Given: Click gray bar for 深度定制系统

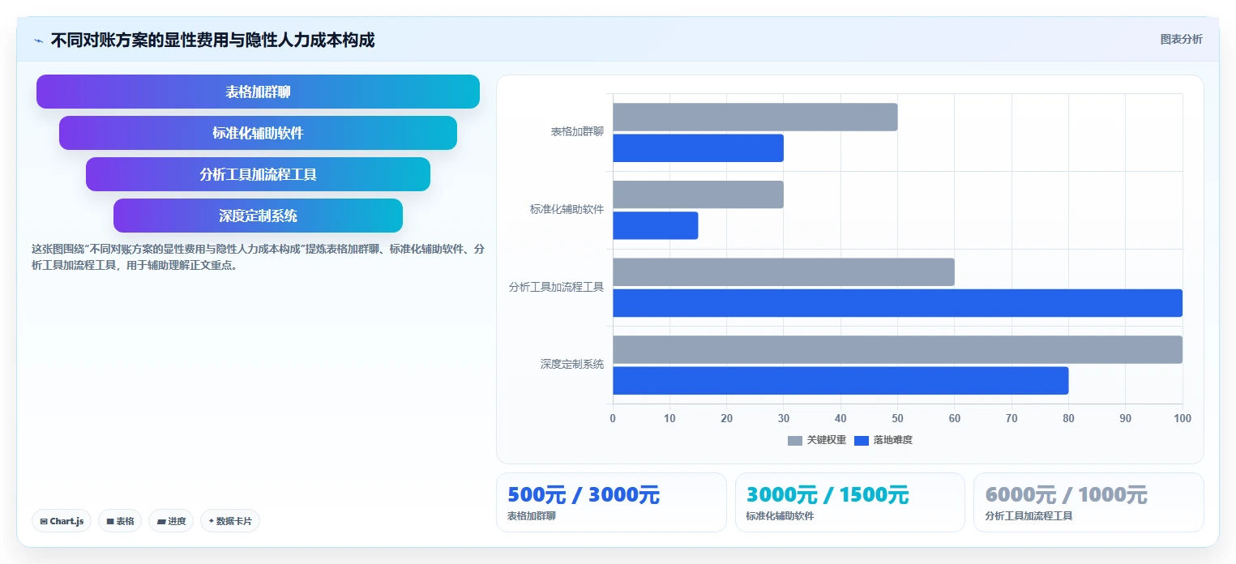Looking at the screenshot, I should tap(897, 349).
